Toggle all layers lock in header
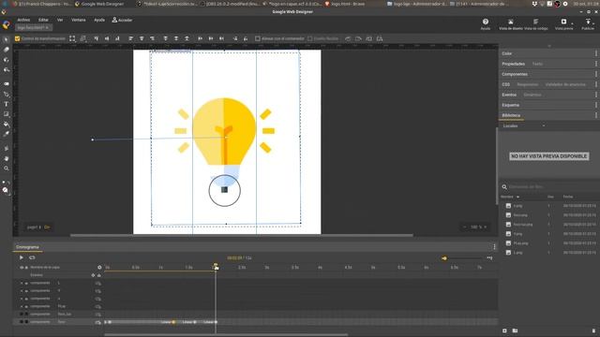600x337 pixels. [x=26, y=268]
